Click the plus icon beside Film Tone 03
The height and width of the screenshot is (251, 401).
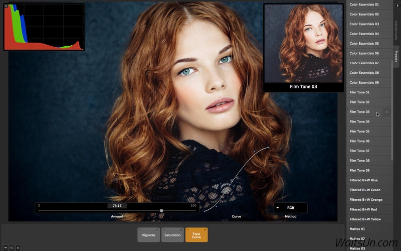click(386, 112)
